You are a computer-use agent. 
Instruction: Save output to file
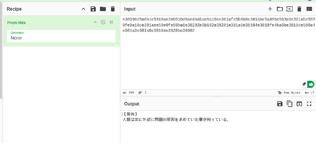click(280, 104)
